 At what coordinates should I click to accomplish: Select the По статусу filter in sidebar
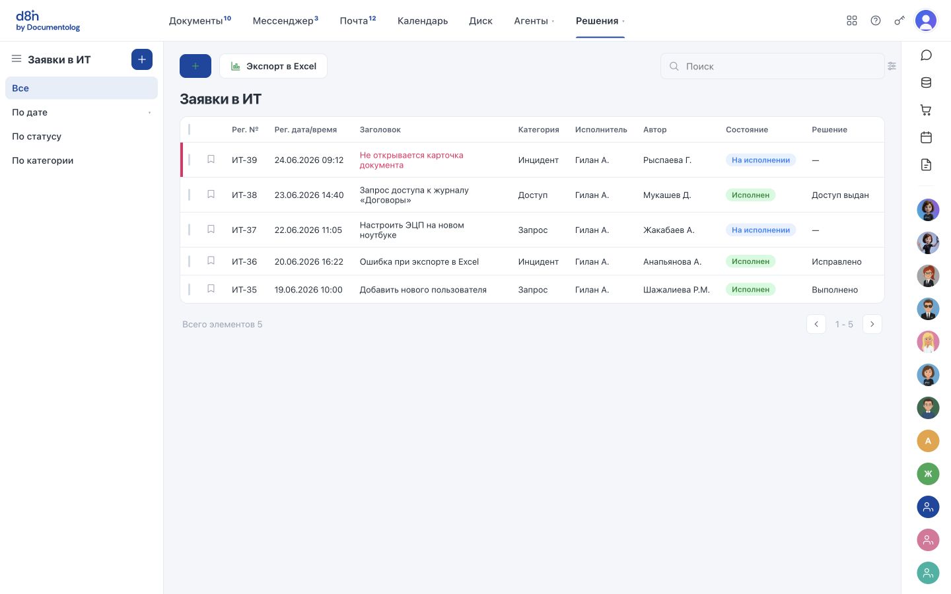click(x=81, y=136)
